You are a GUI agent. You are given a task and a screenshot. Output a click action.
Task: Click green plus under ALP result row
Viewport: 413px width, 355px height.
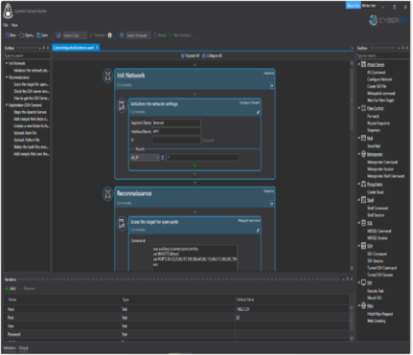coord(195,166)
